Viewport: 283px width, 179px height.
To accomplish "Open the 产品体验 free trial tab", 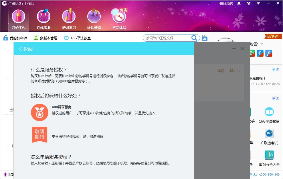I will click(x=119, y=19).
